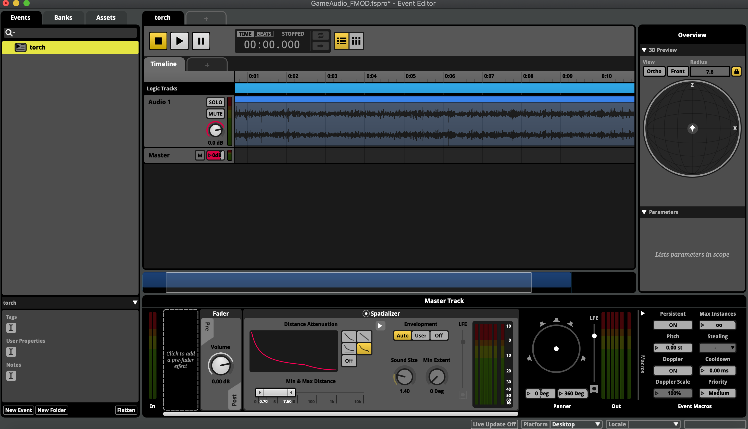Open the Assets tab
The image size is (748, 429).
(x=106, y=18)
